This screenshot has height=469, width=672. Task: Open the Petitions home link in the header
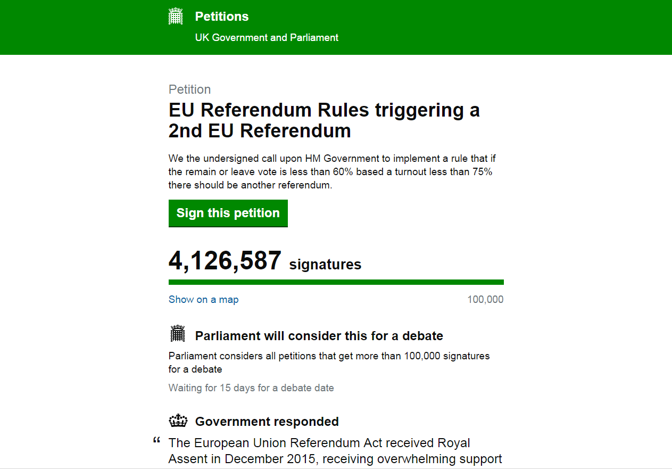click(222, 17)
